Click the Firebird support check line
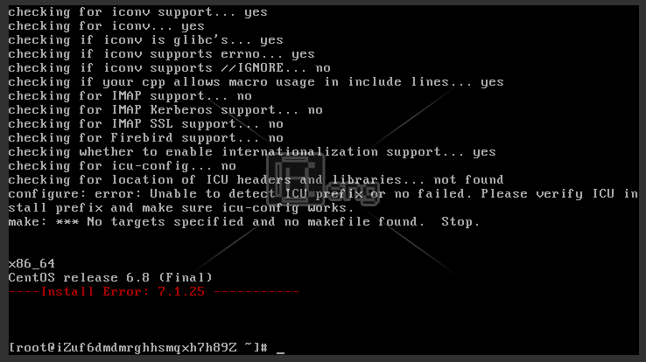Screen dimensions: 646x362 [x=146, y=138]
